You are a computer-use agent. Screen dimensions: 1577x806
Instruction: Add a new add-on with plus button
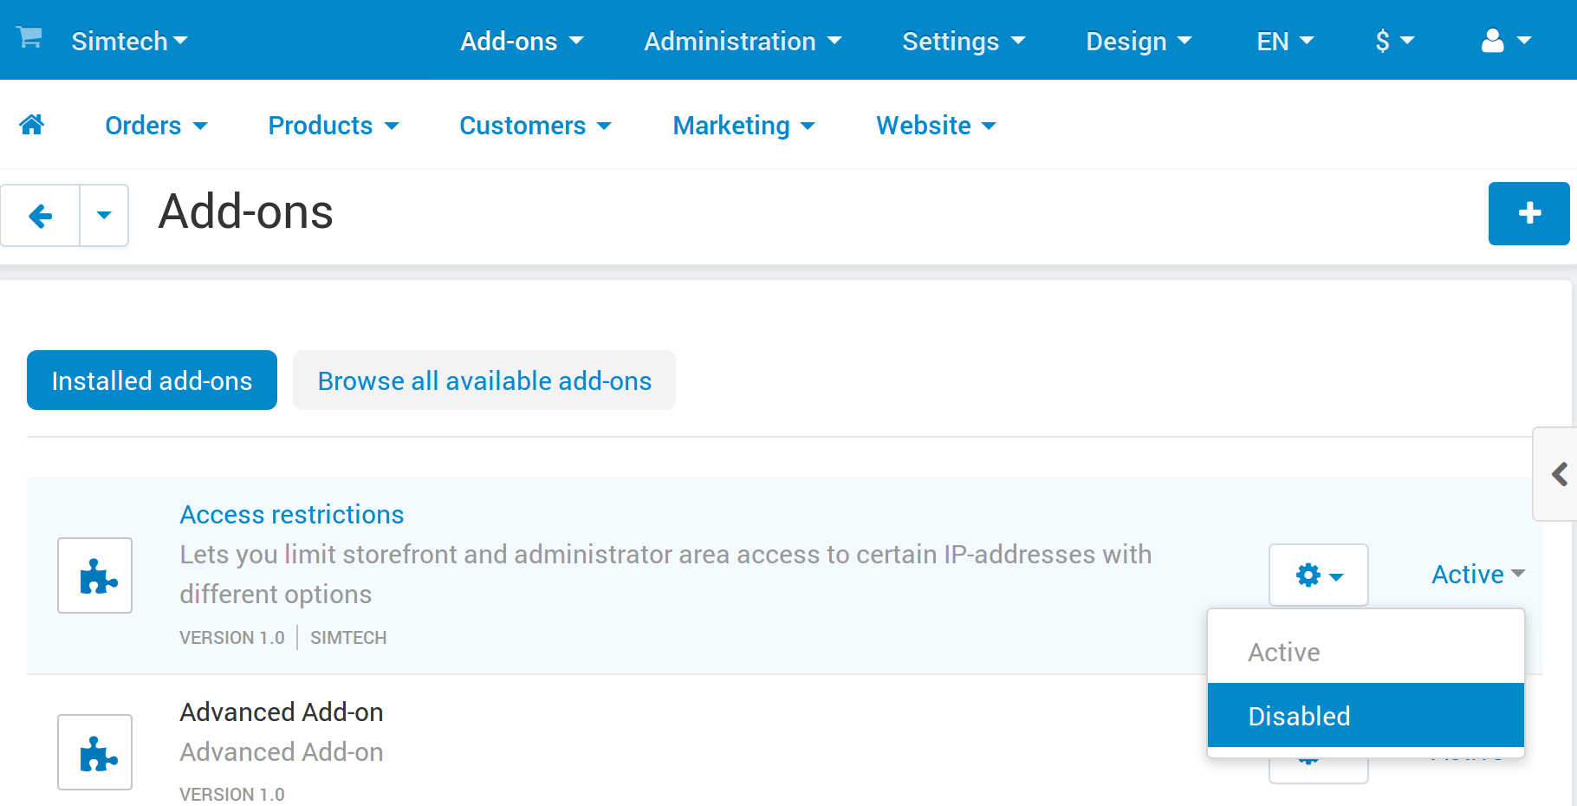(x=1528, y=213)
